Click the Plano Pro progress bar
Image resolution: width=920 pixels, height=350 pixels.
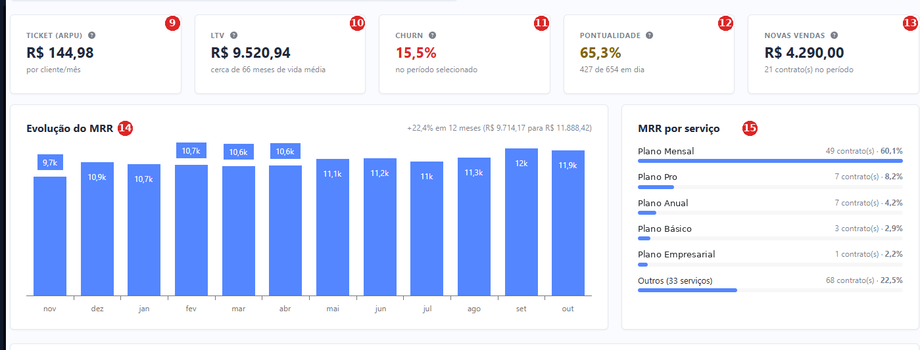(x=770, y=187)
